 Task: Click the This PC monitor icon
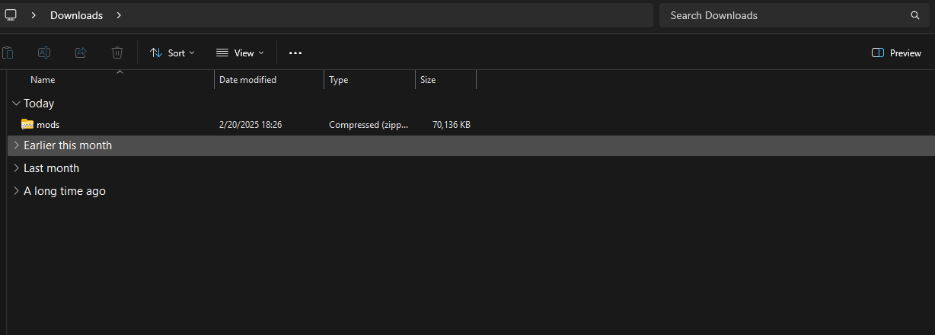pos(11,15)
